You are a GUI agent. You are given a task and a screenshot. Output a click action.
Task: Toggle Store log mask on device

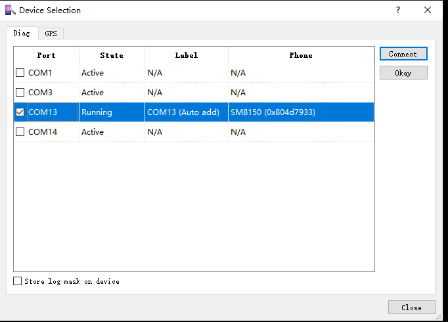pyautogui.click(x=18, y=281)
